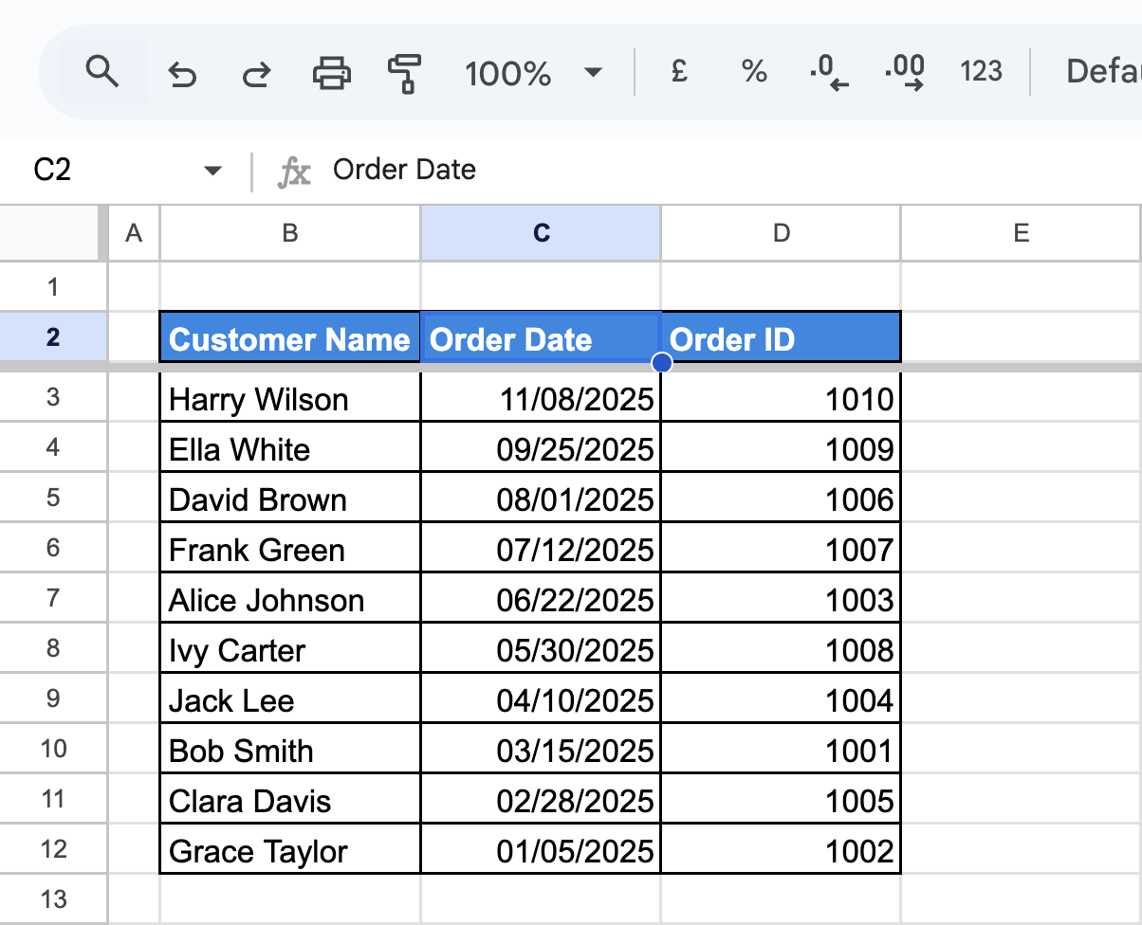Expand the name box dropdown arrow

click(x=212, y=171)
